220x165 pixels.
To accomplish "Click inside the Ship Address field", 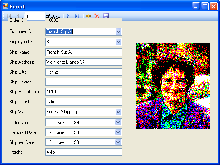I will tap(84, 62).
